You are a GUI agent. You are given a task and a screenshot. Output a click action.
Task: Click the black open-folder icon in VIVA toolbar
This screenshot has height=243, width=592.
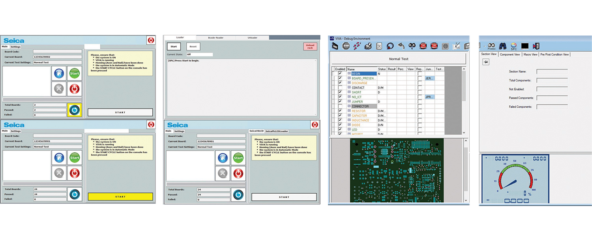335,46
